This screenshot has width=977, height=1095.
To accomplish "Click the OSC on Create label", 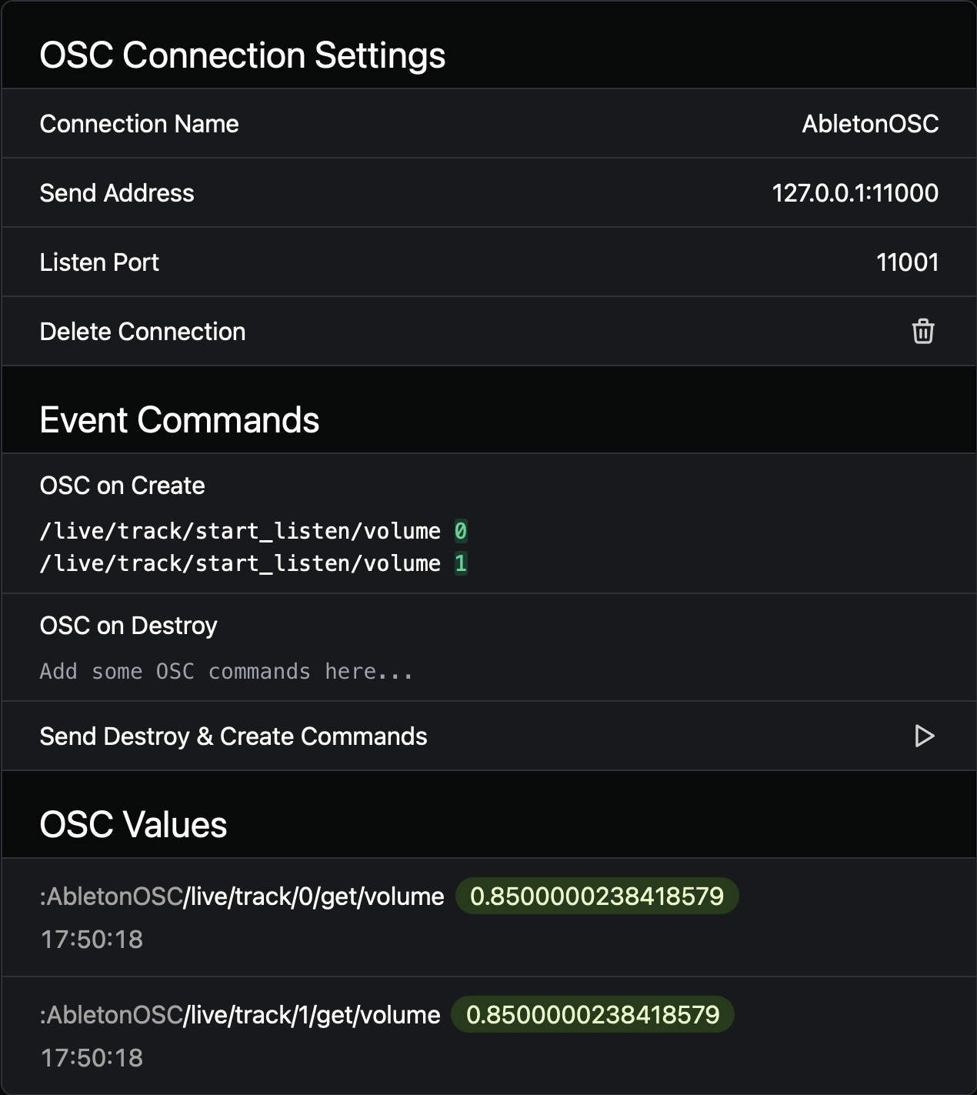I will click(122, 486).
